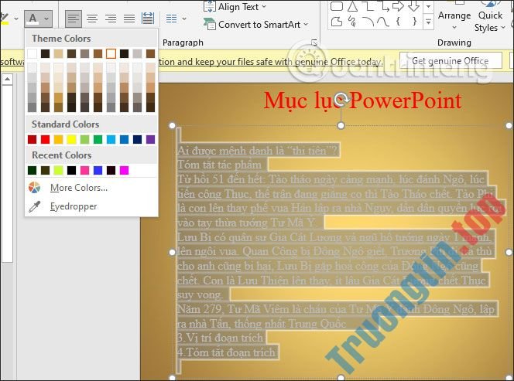This screenshot has height=381, width=514.
Task: Open the text highlight color dropdown arrow
Action: [16, 19]
